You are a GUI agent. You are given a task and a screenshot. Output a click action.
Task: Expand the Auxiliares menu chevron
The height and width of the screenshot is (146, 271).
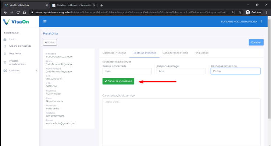pyautogui.click(x=36, y=71)
